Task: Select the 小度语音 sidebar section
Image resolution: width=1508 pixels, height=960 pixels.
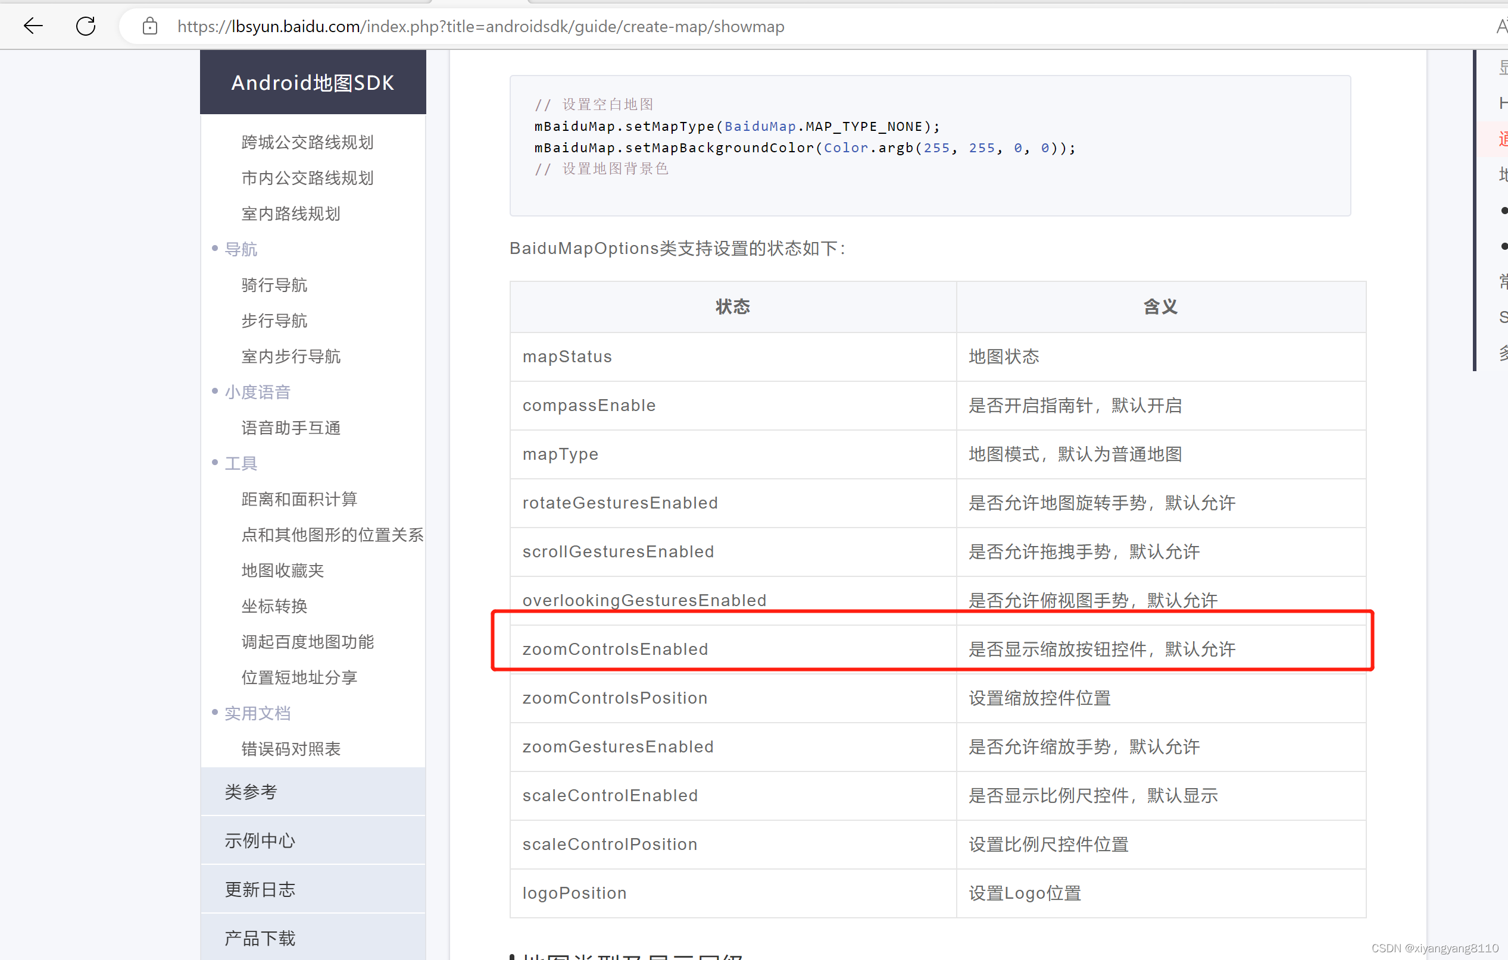Action: [257, 392]
